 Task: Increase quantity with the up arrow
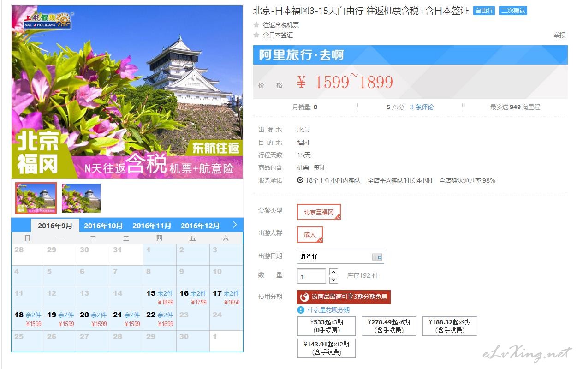334,272
